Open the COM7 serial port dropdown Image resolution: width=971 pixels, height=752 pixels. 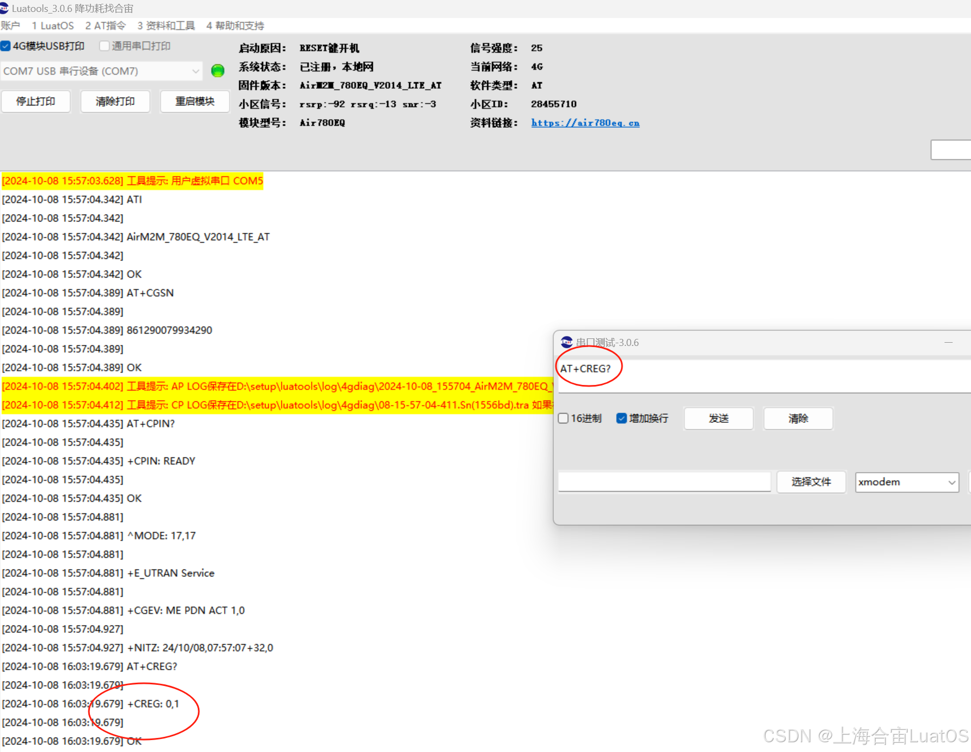coord(100,70)
